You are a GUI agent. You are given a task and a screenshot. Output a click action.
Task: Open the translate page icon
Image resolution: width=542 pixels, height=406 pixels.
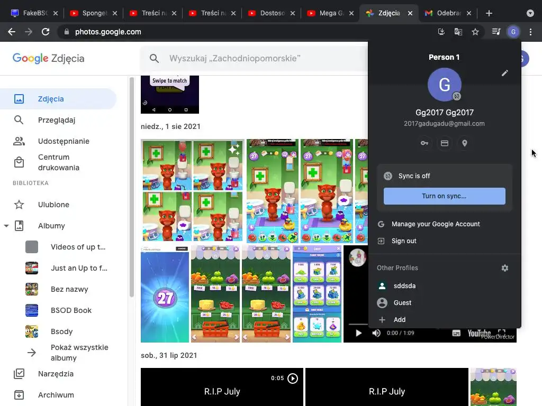coord(458,32)
